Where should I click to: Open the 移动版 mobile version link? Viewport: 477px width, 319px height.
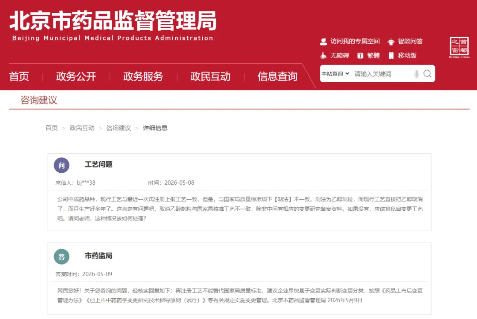(407, 55)
